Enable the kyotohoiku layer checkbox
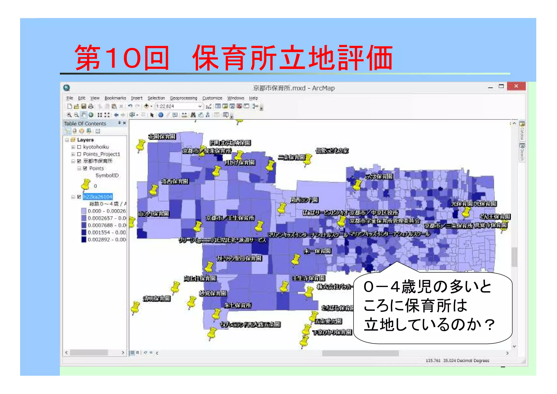557x394 pixels. tap(79, 147)
